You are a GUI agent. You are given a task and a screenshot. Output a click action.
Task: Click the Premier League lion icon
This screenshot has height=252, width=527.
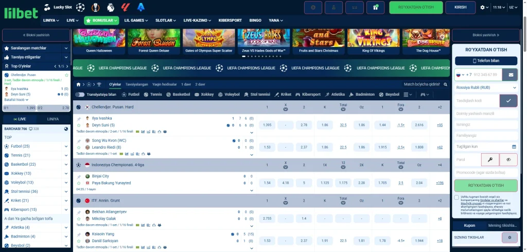[111, 7]
